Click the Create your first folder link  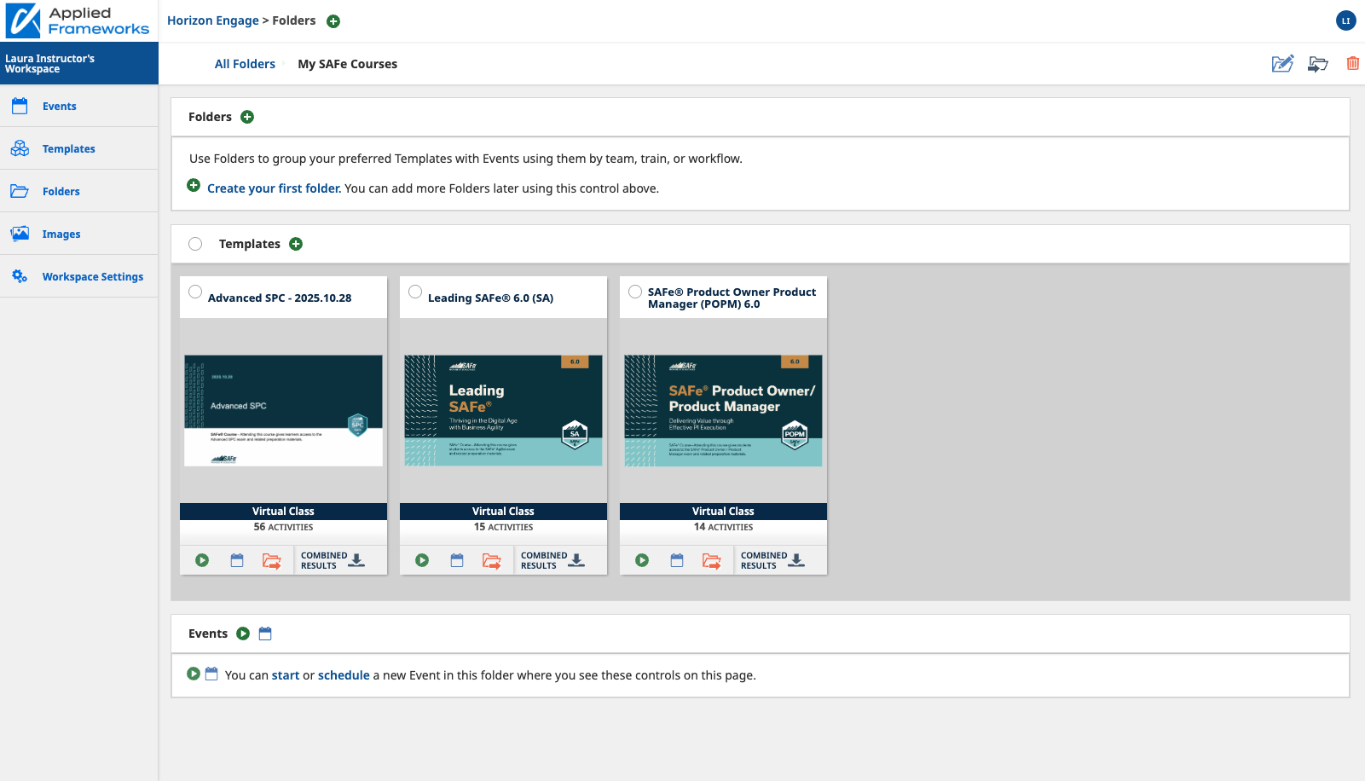(x=274, y=188)
